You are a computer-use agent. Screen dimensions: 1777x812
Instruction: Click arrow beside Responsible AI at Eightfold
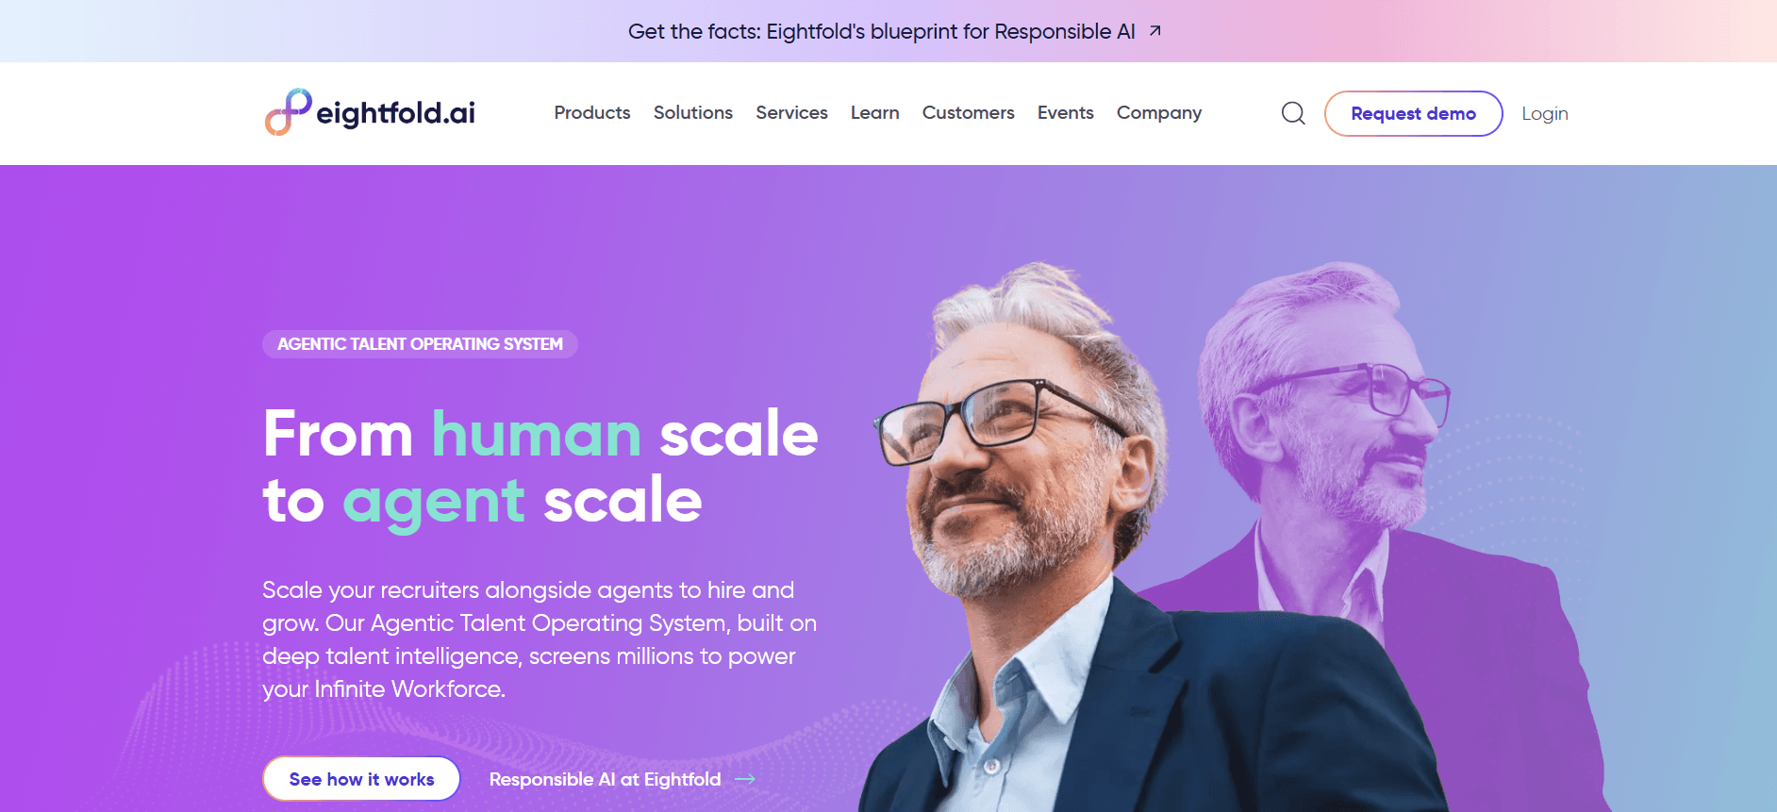point(745,779)
